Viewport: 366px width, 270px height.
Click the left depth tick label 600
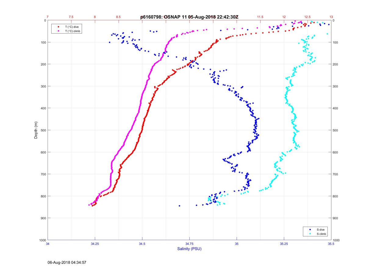pos(43,152)
